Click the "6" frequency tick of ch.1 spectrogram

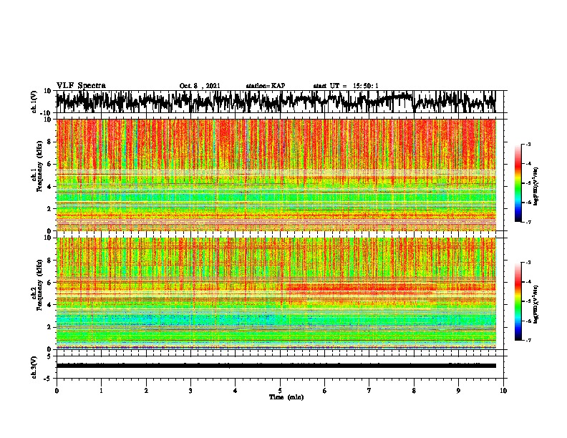(x=50, y=165)
